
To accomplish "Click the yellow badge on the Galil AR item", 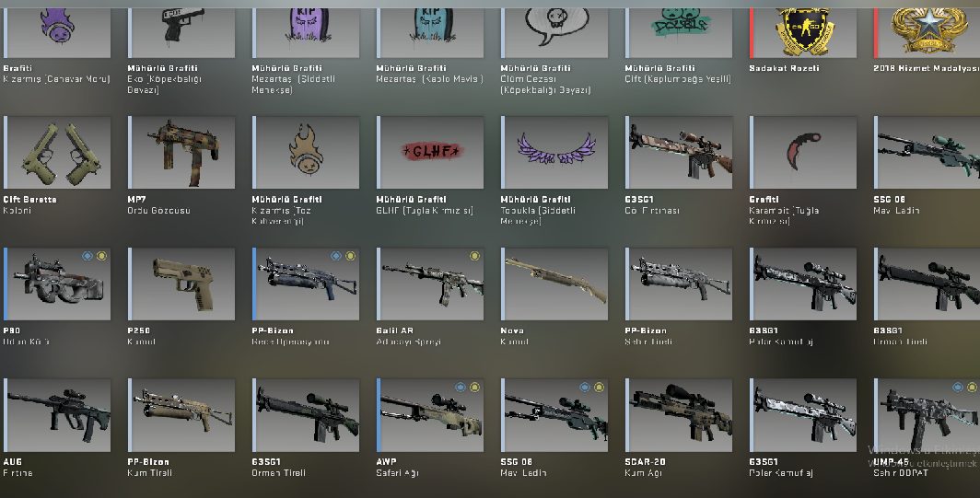I will 474,256.
